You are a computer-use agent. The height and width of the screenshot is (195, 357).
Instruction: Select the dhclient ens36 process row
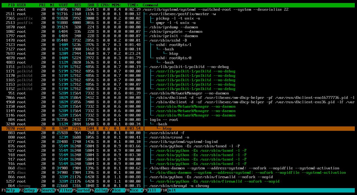178,102
